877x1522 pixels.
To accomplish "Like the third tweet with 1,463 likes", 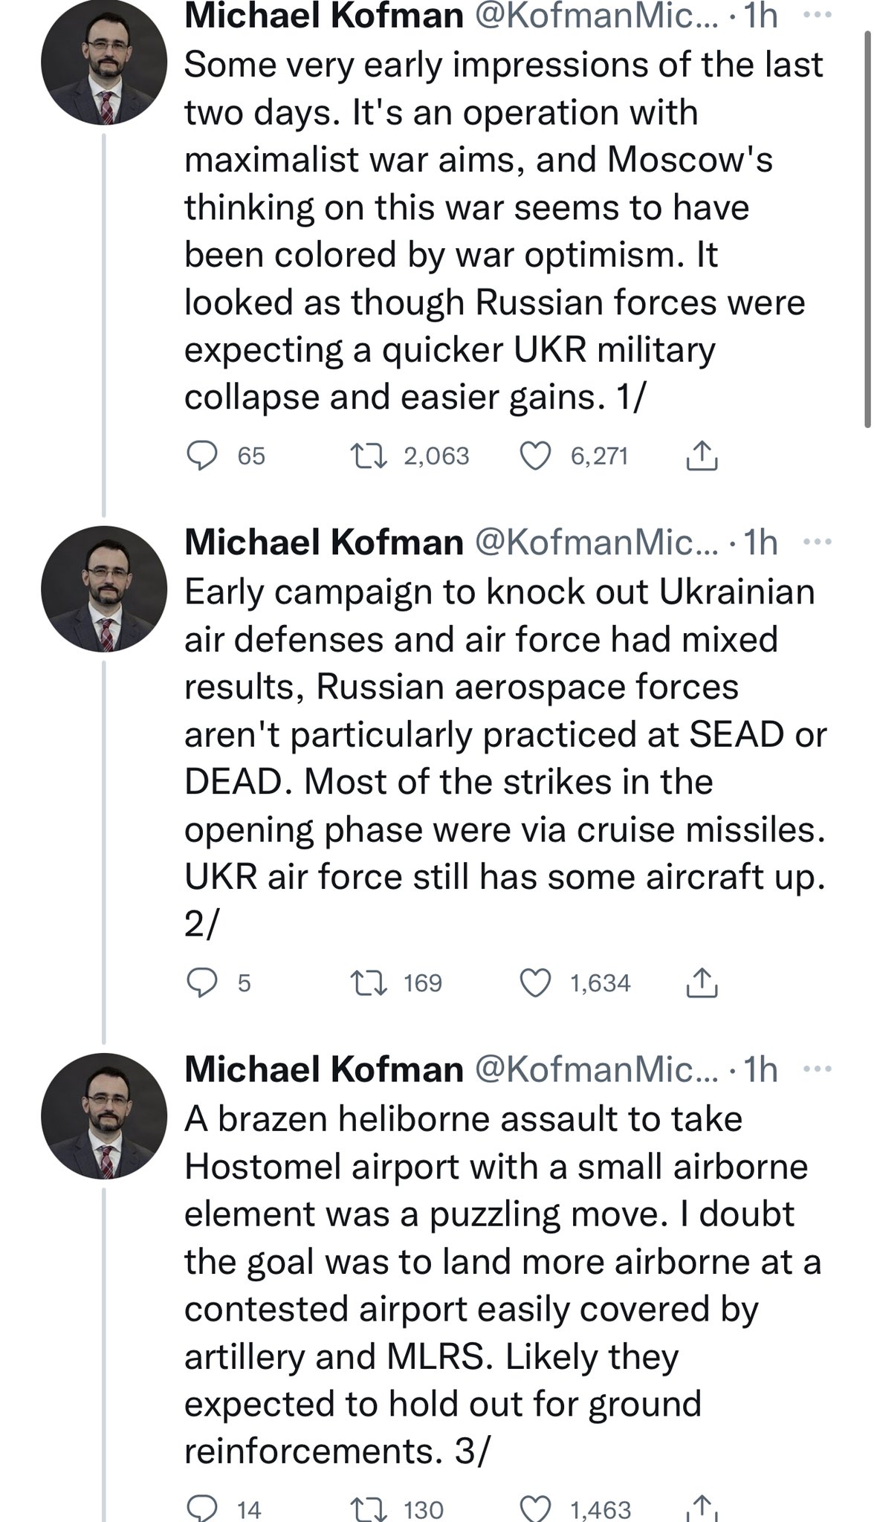I will coord(535,1509).
